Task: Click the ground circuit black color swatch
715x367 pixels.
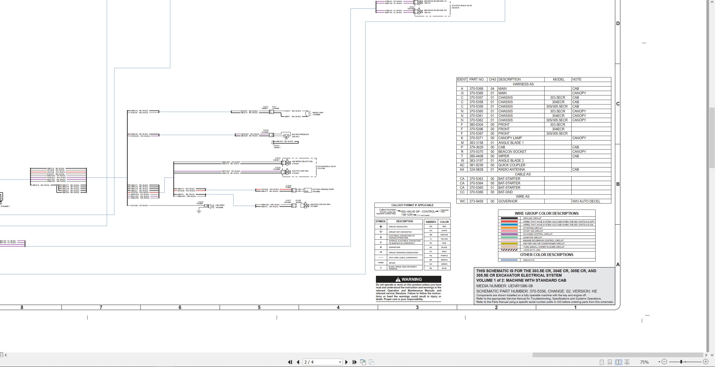Action: click(x=509, y=218)
